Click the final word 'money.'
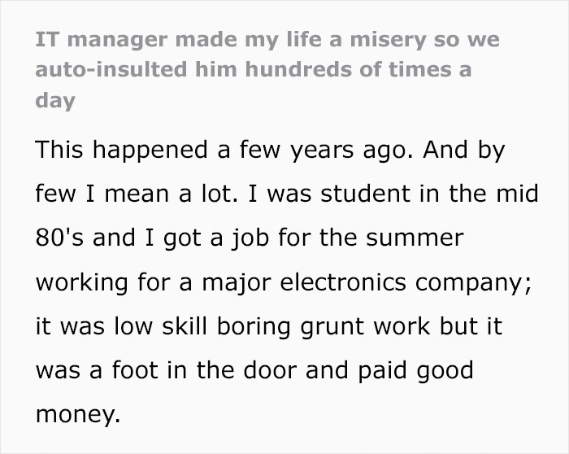This screenshot has height=454, width=569. point(77,416)
